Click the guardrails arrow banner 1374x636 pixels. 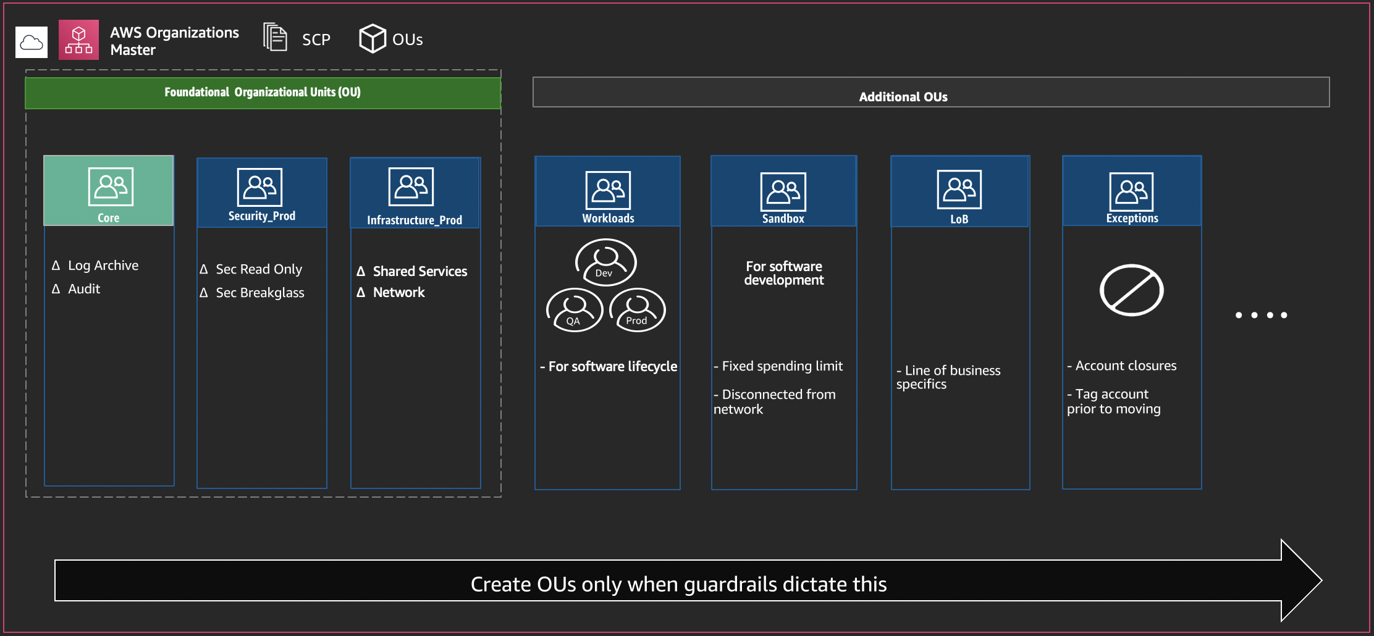pyautogui.click(x=688, y=580)
